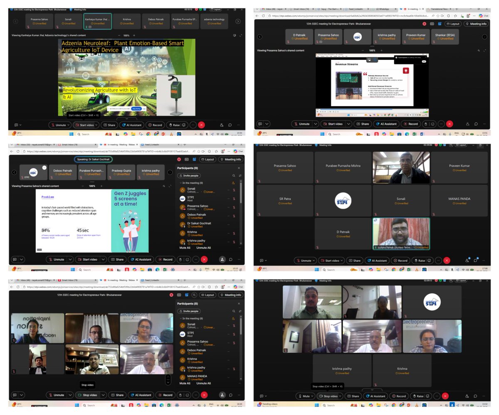Toggle participants panel icon in Gen Z slide window
Image resolution: width=499 pixels, height=415 pixels.
point(222,259)
